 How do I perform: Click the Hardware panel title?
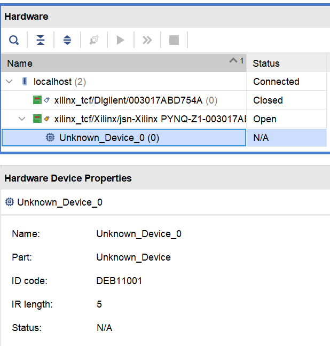tap(26, 17)
